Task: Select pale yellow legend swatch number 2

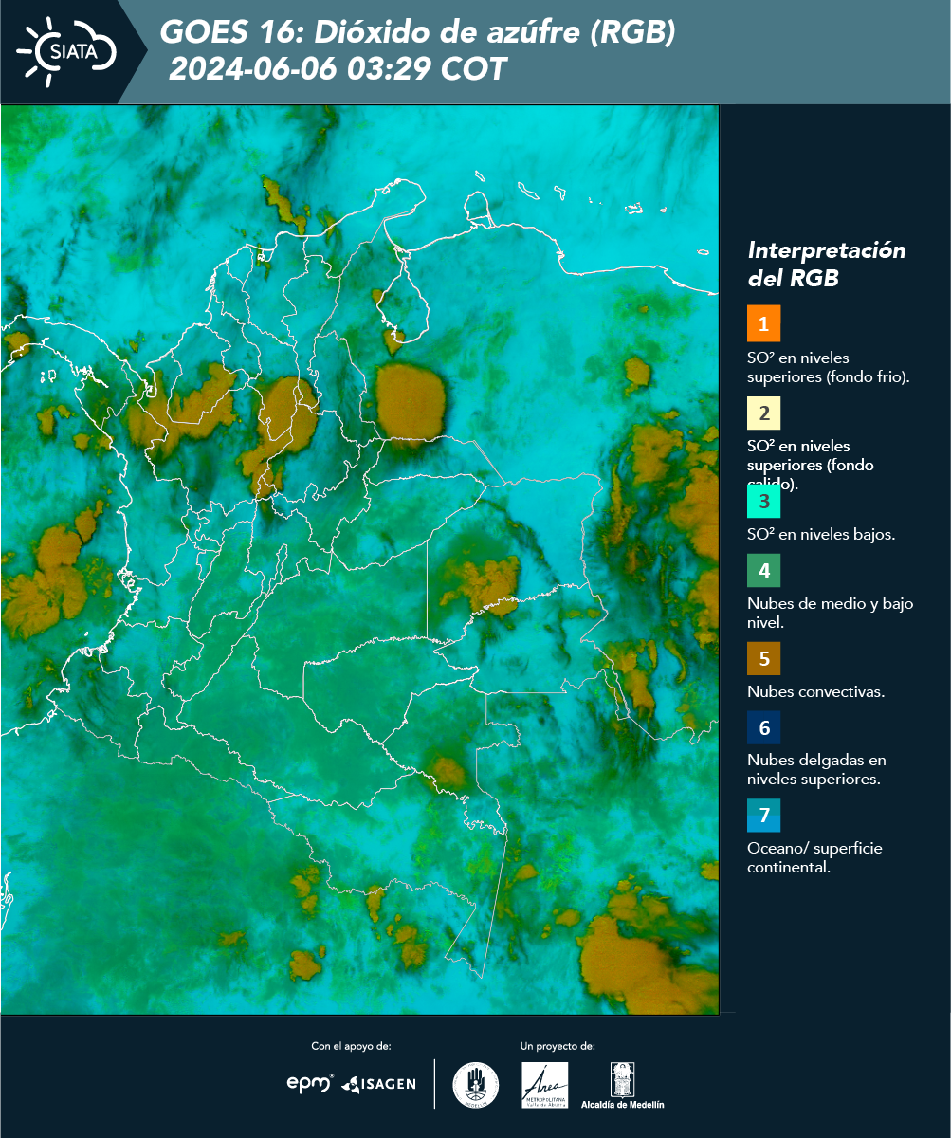Action: point(763,413)
